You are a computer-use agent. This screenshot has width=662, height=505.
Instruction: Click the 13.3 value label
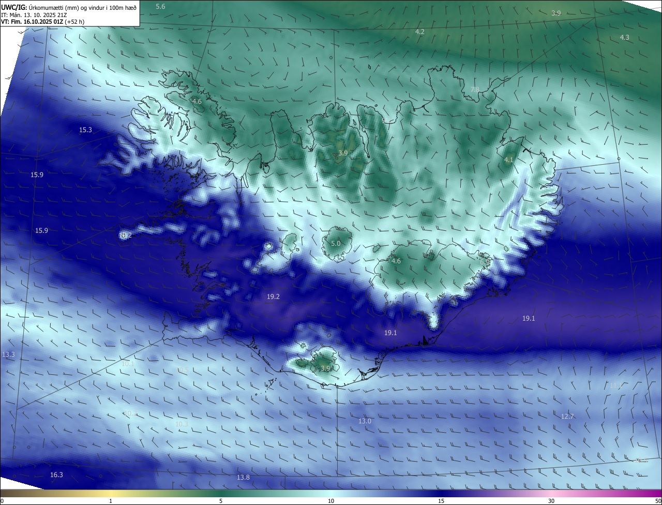(8, 355)
